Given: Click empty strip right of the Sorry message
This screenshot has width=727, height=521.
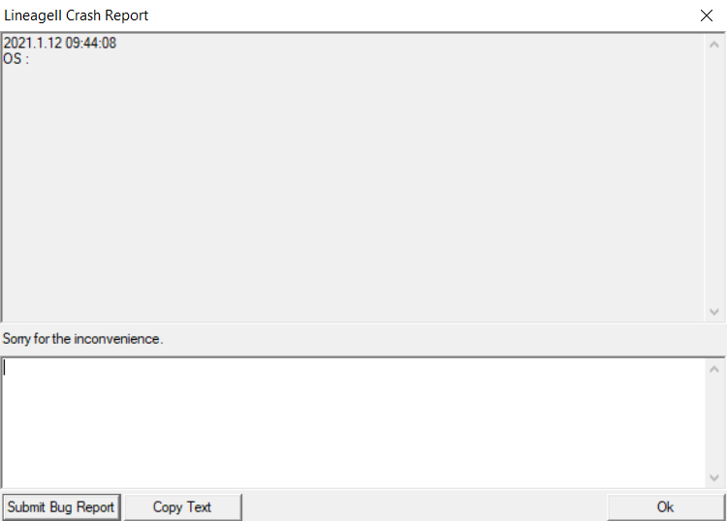Looking at the screenshot, I should [436, 339].
